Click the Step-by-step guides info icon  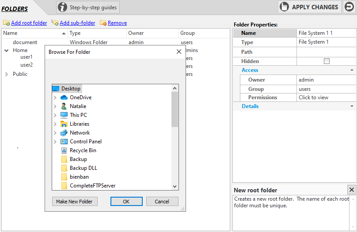tap(63, 7)
